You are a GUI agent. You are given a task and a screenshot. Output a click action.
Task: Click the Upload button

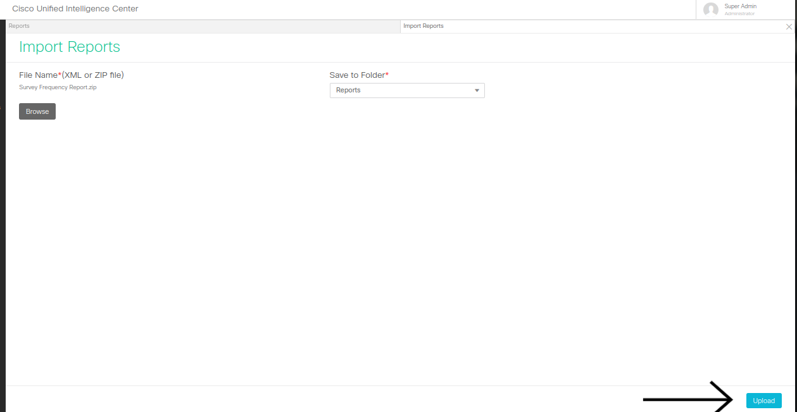(x=763, y=401)
